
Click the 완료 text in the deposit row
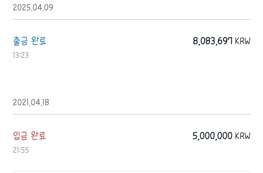coord(38,136)
